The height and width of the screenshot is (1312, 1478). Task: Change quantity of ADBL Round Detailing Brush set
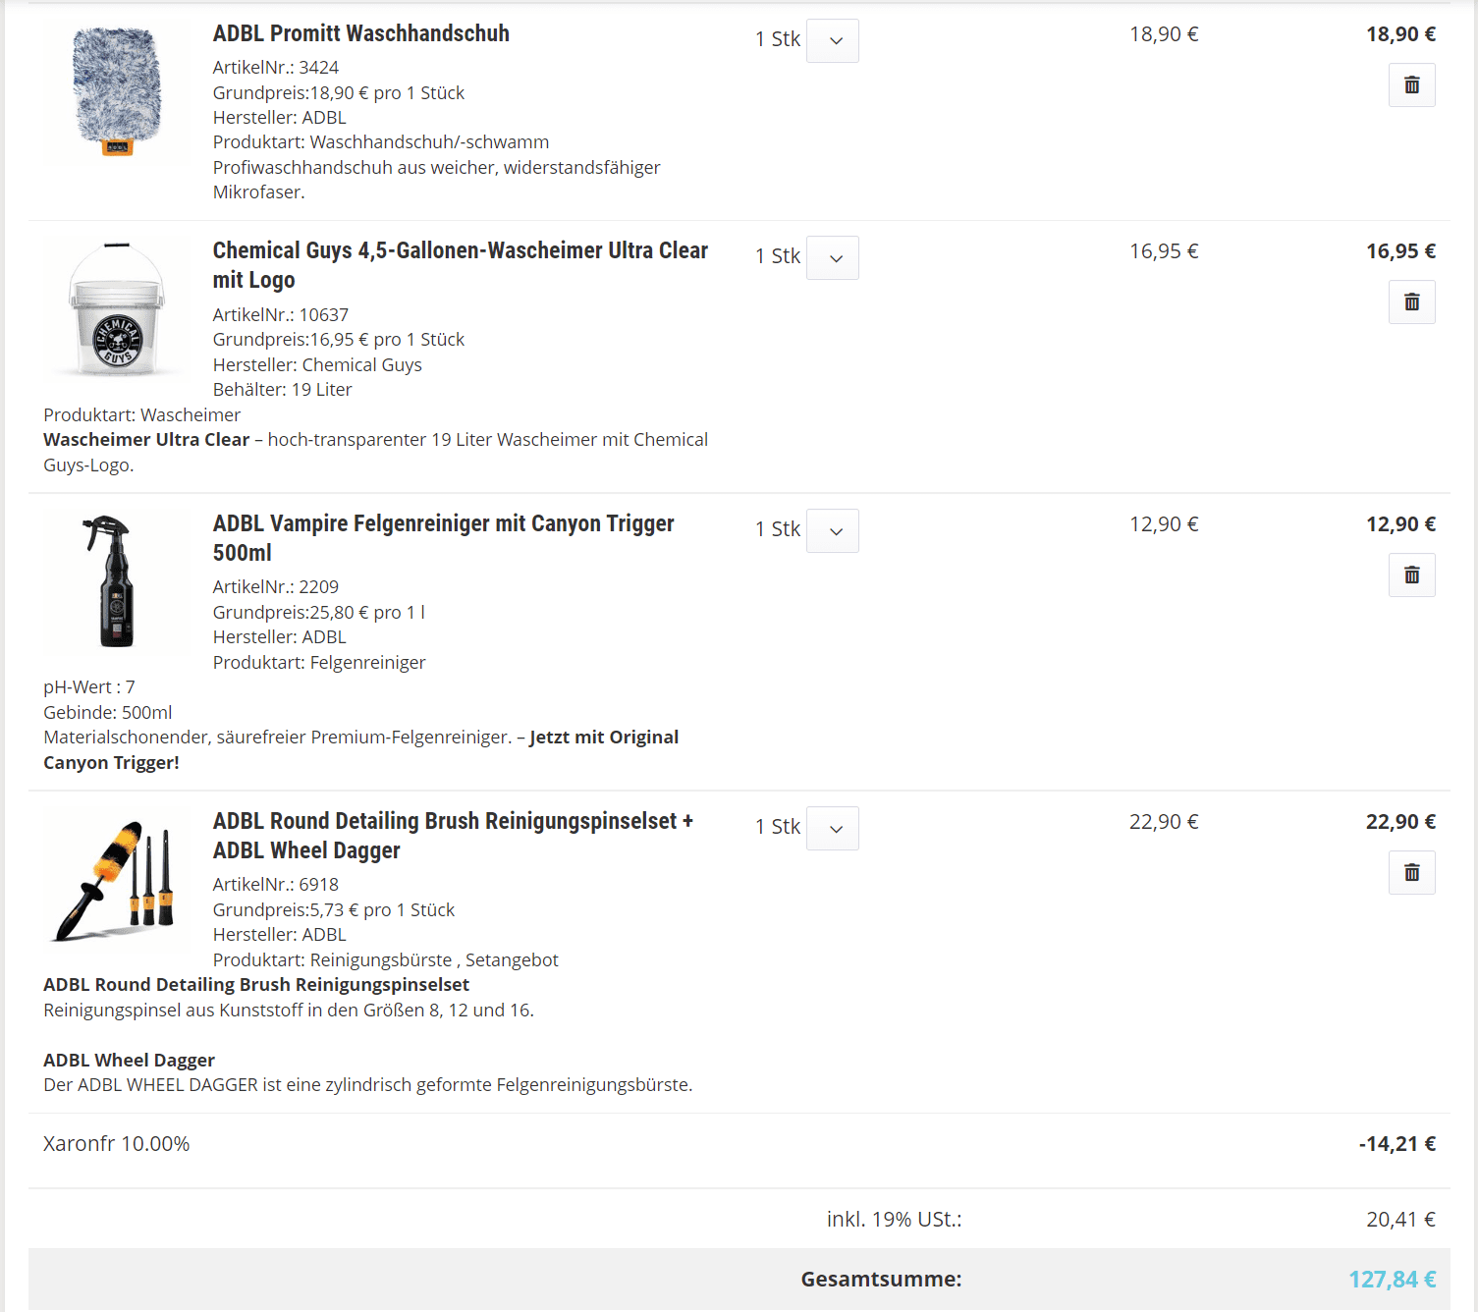[x=833, y=829]
